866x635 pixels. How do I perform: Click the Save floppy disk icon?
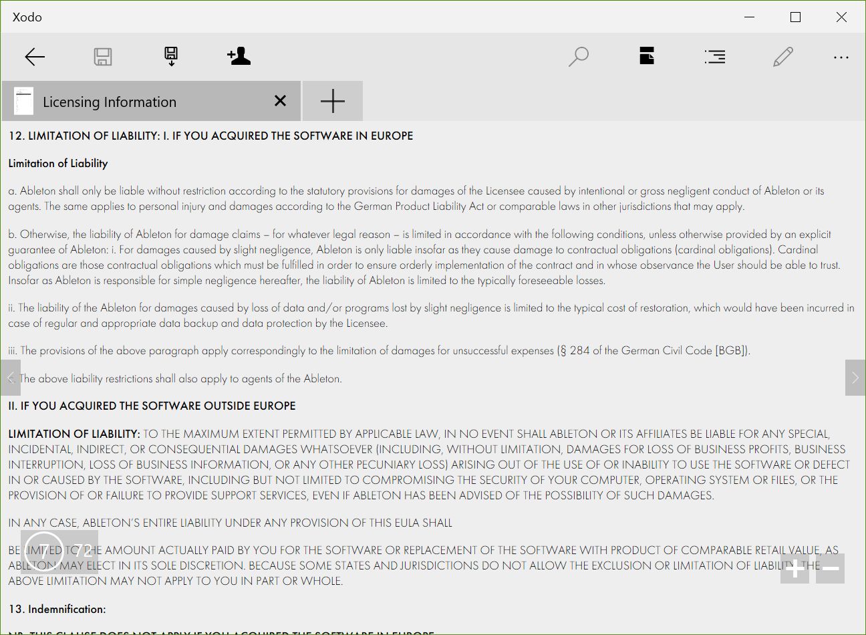[103, 57]
